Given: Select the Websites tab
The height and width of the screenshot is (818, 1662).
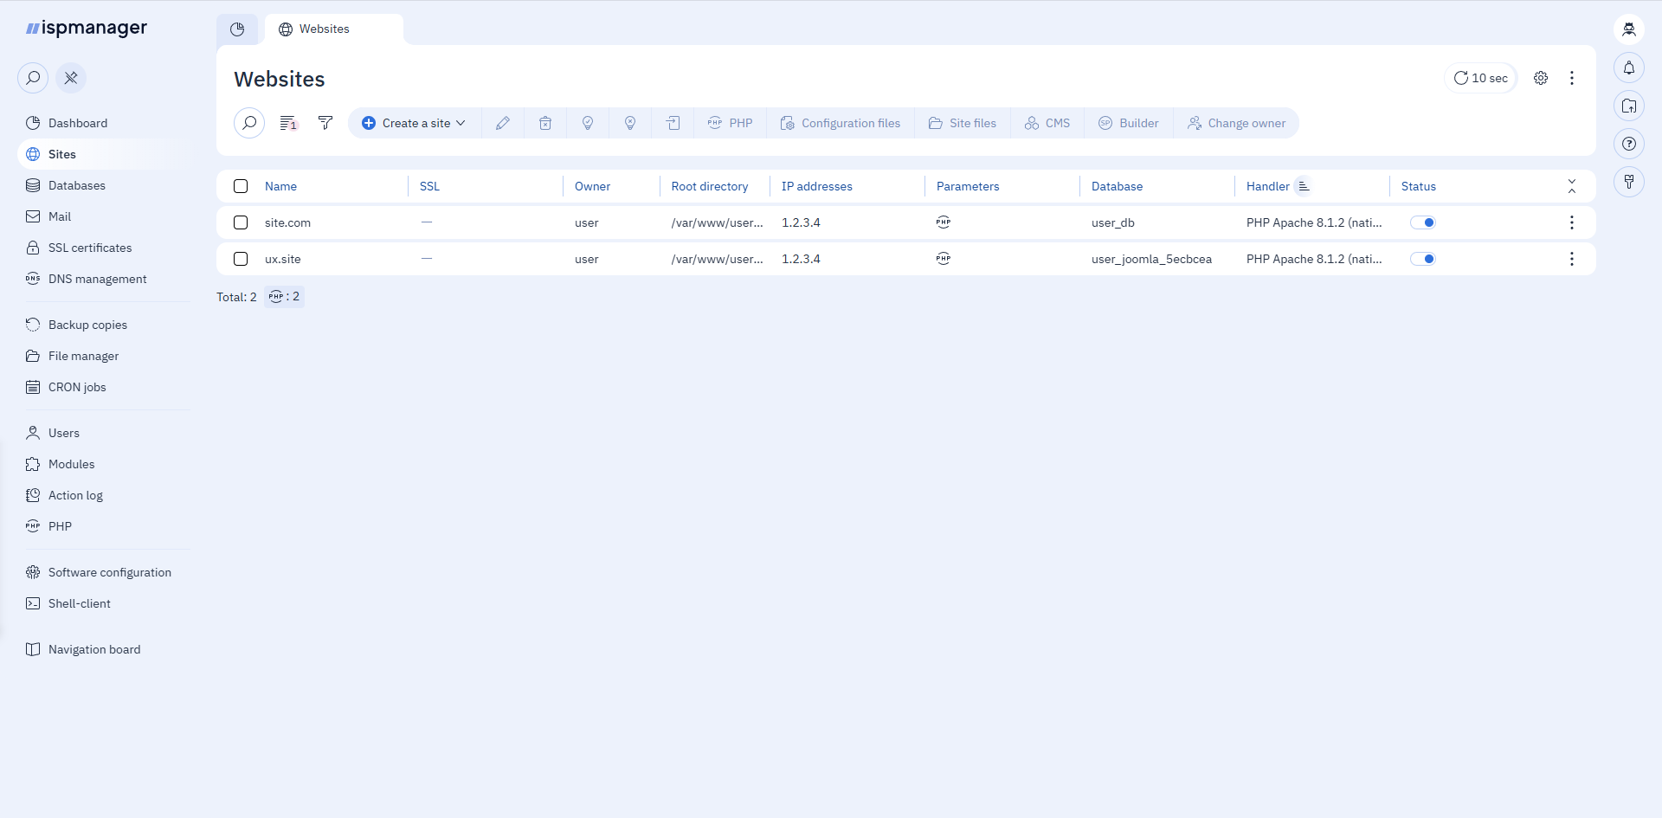Looking at the screenshot, I should click(333, 29).
